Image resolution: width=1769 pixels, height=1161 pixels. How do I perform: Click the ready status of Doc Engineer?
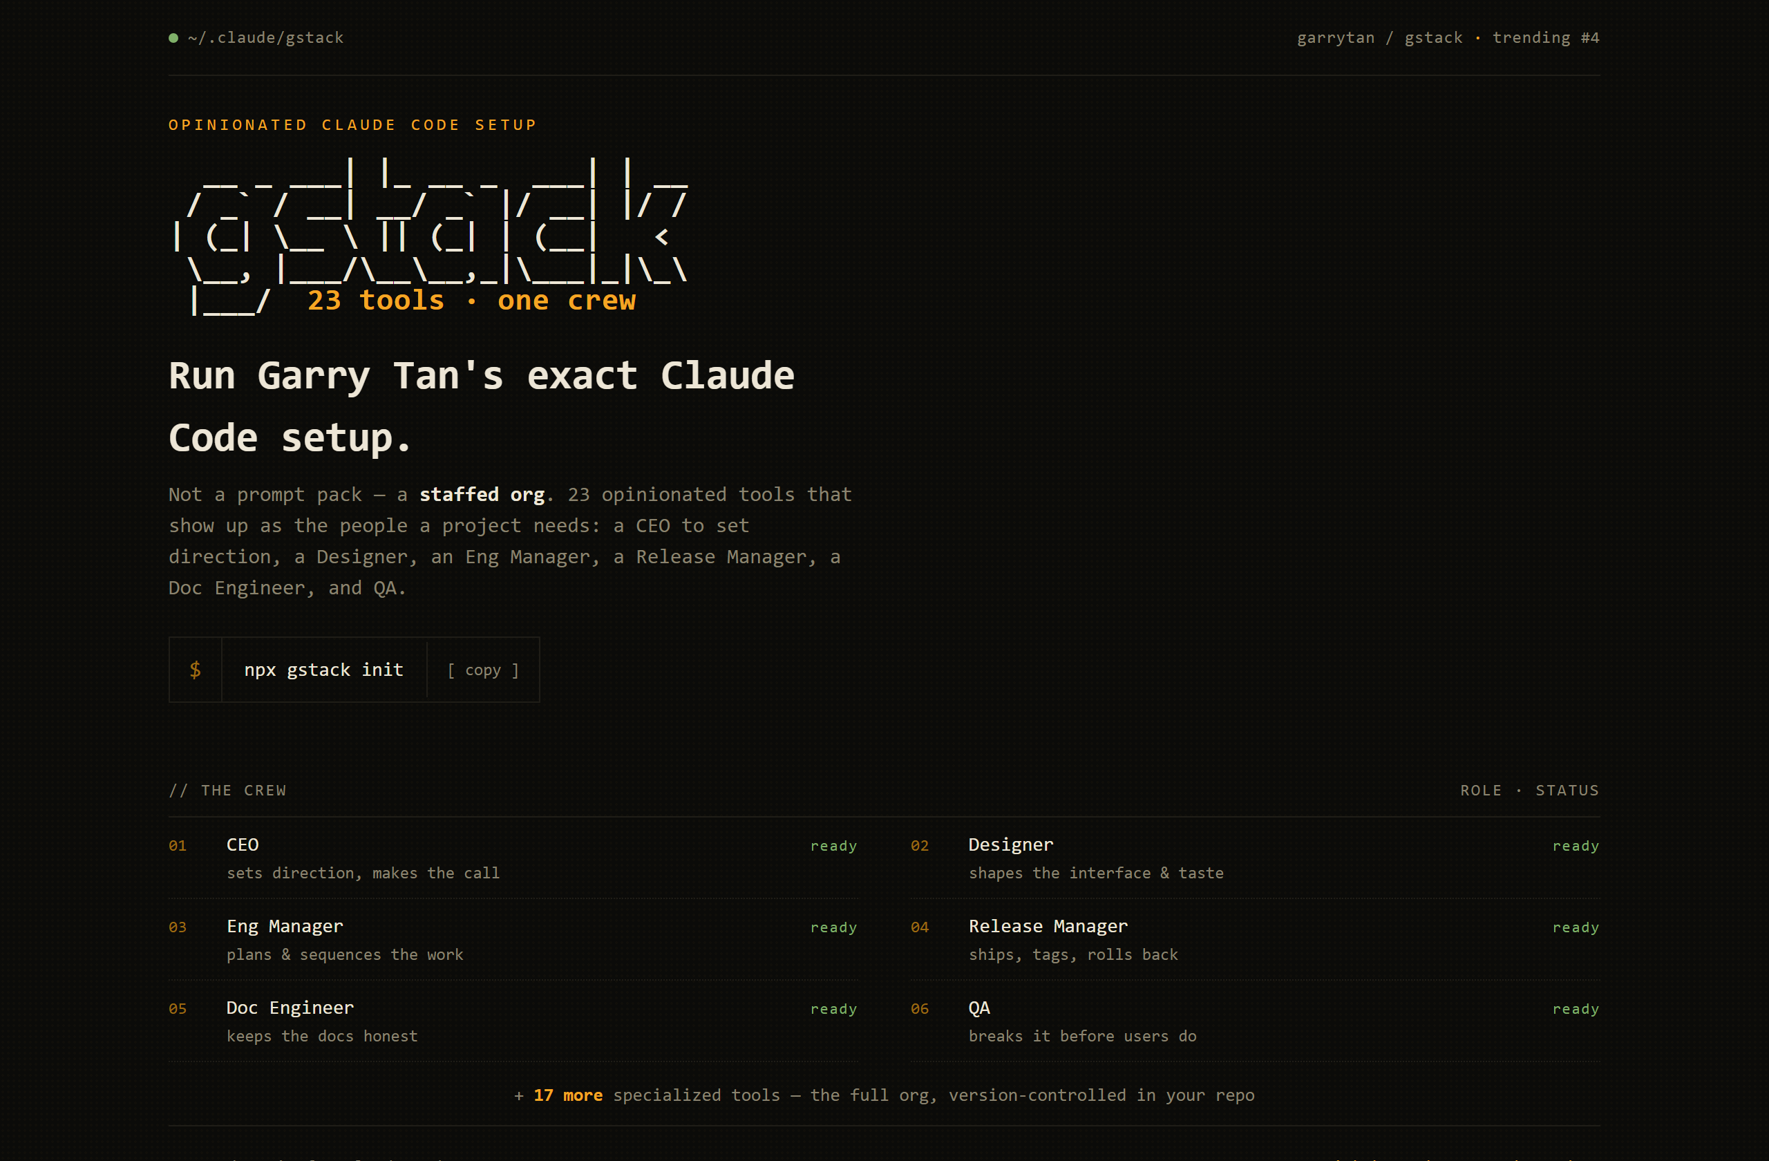pyautogui.click(x=834, y=1010)
